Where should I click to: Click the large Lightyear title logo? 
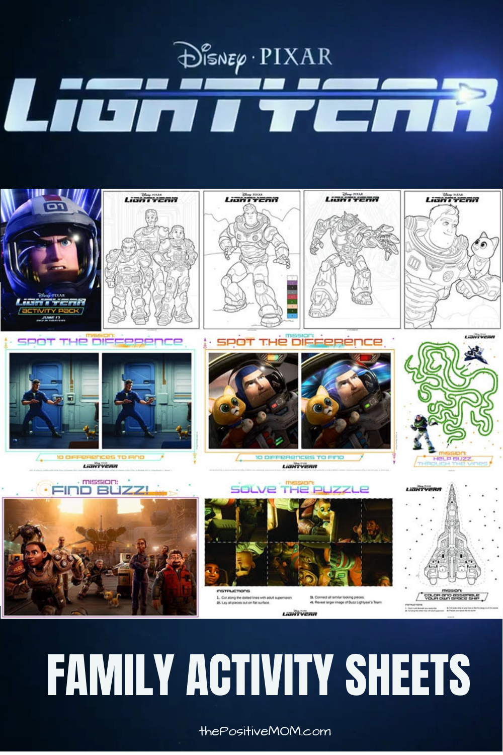click(x=250, y=105)
